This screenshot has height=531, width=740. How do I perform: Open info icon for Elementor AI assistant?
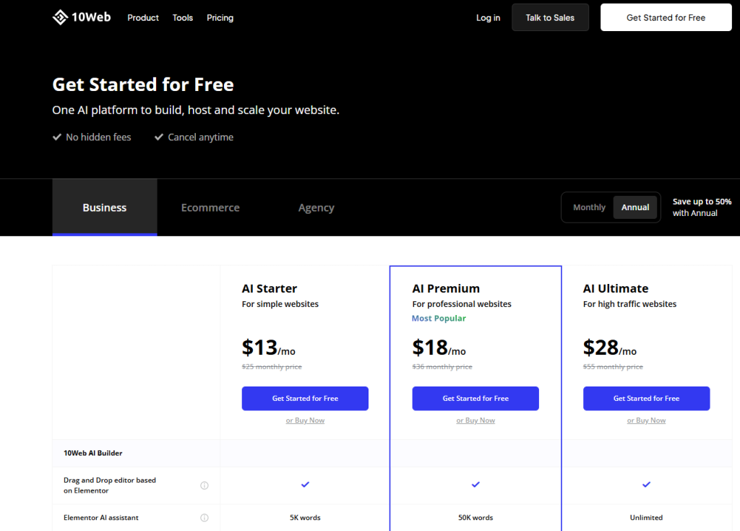click(205, 518)
